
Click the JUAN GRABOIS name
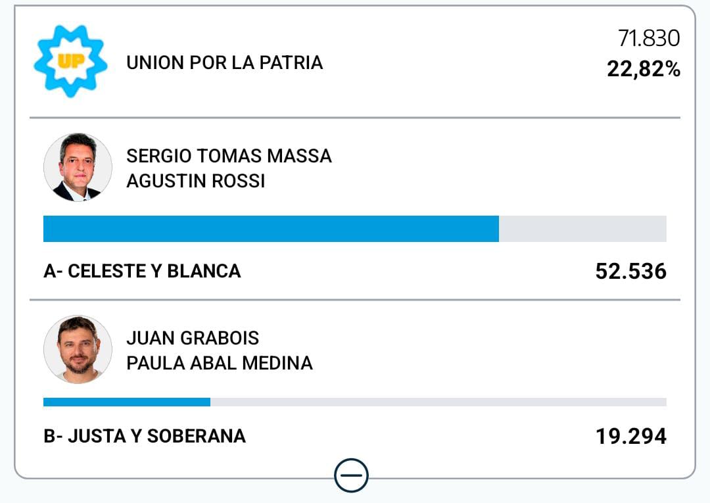[x=193, y=338]
